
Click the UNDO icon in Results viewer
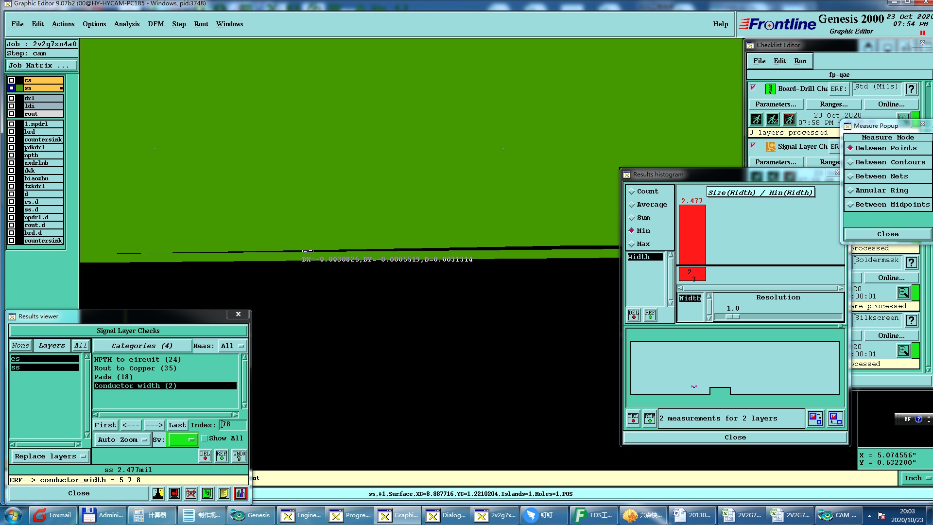239,456
